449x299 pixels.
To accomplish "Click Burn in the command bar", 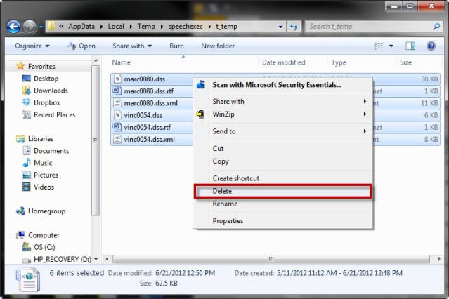I will click(176, 46).
